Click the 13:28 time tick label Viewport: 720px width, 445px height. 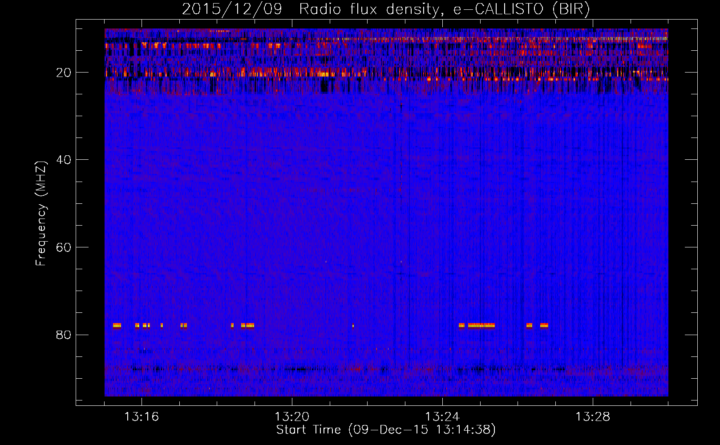(593, 417)
